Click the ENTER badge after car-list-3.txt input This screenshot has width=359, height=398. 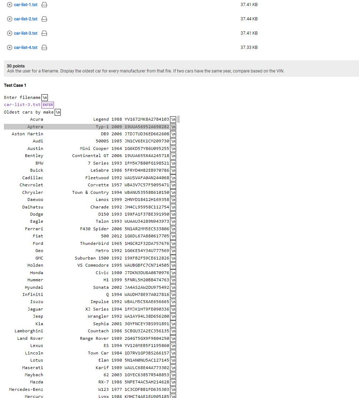[x=48, y=105]
